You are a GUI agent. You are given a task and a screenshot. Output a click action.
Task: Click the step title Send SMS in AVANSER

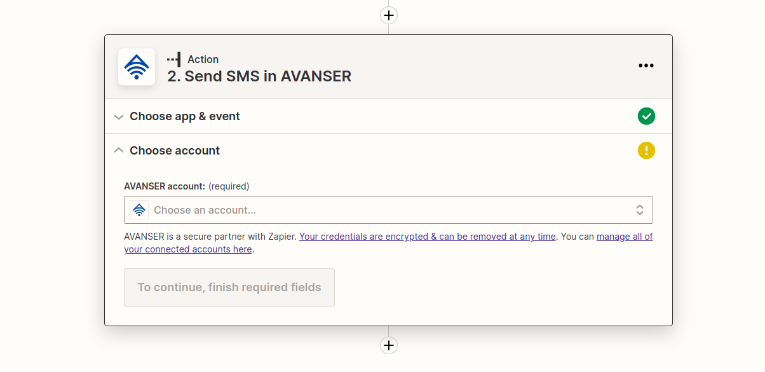click(x=259, y=76)
